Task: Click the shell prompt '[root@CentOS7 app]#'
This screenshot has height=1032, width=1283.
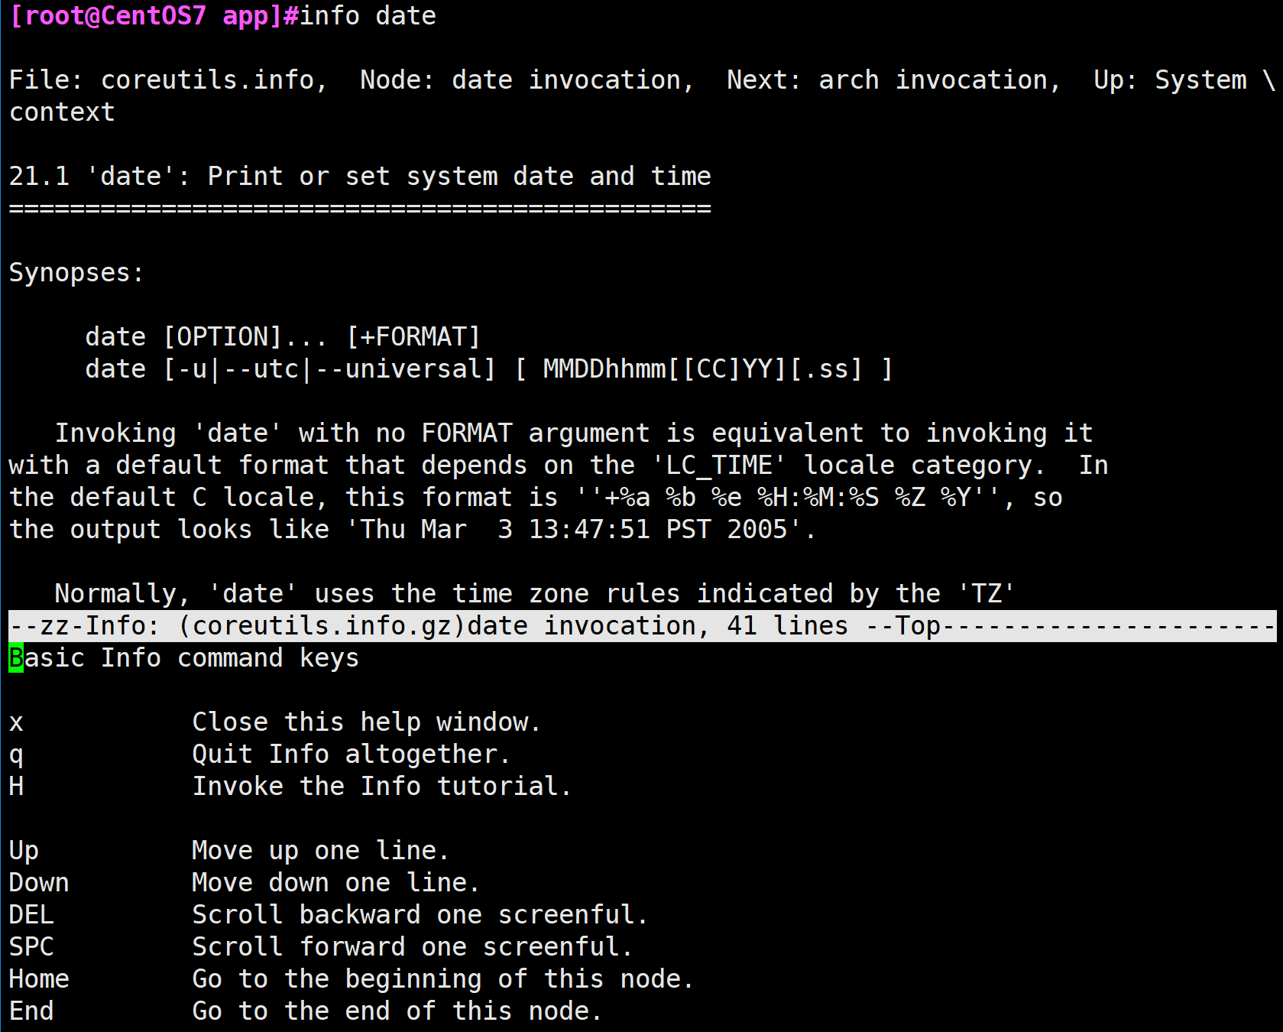Action: [154, 16]
